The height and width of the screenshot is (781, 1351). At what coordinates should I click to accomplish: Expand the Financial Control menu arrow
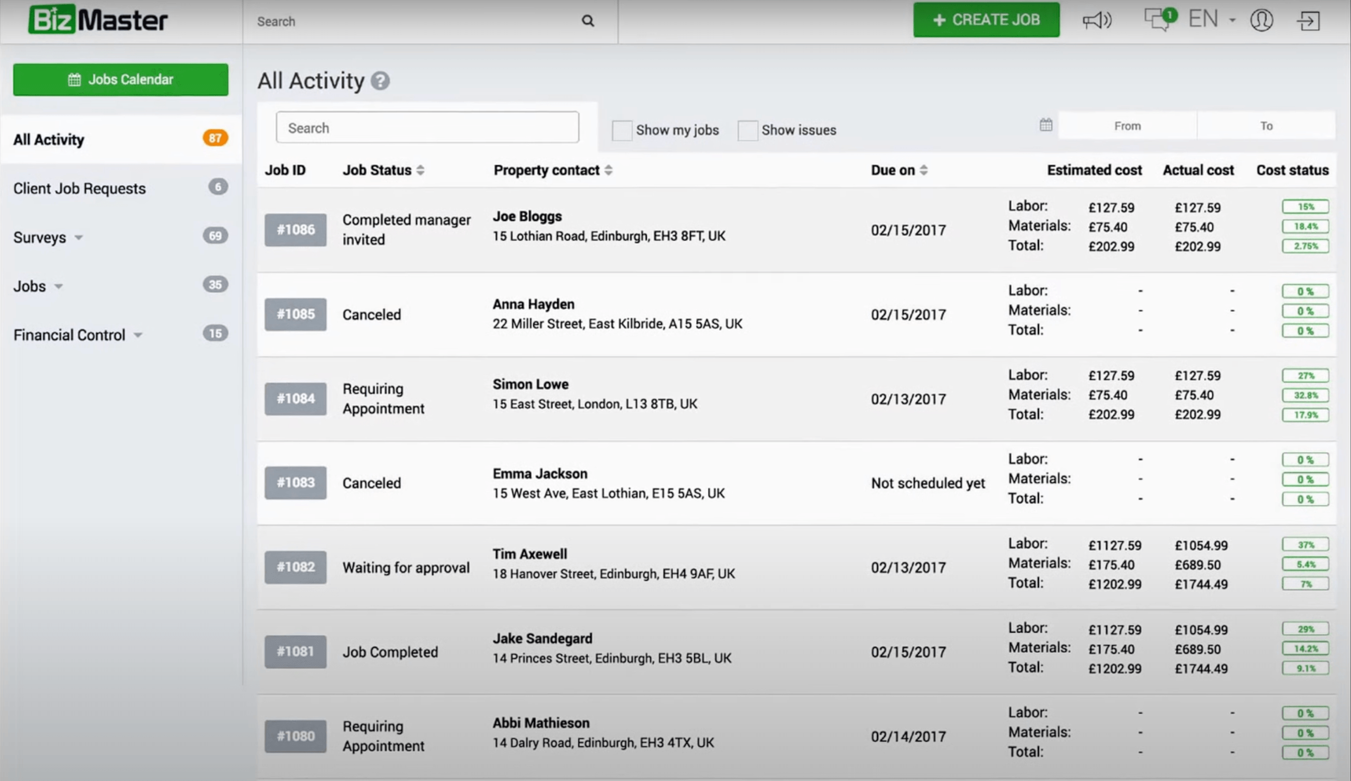pos(138,335)
